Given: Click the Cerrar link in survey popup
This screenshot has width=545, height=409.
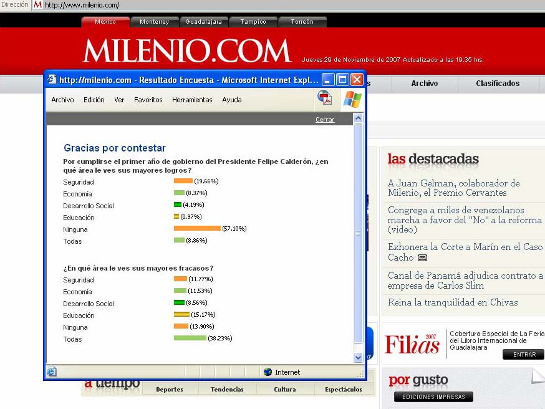Looking at the screenshot, I should (x=325, y=120).
